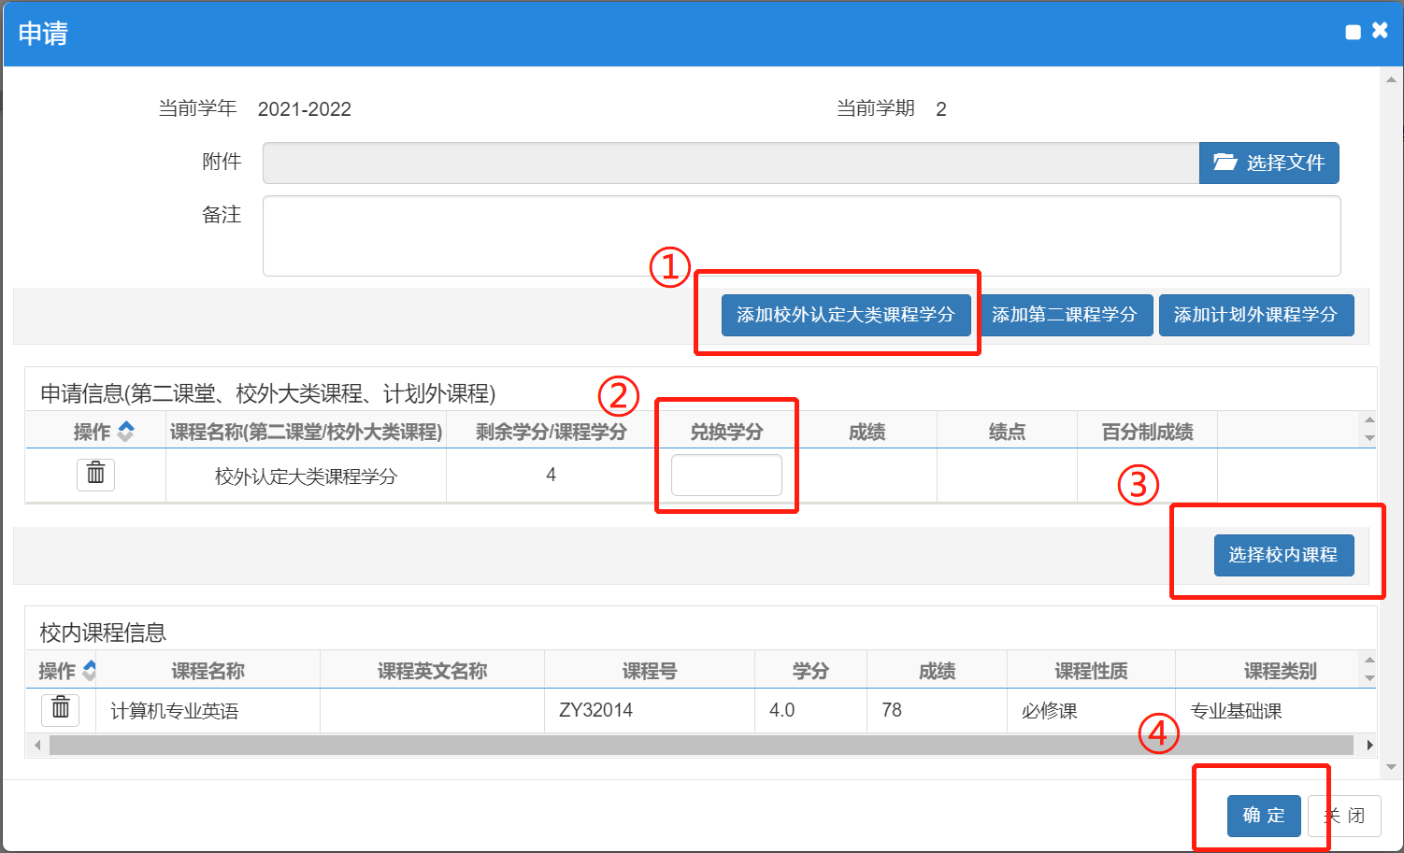
Task: Click 添加计划外课程学分 button
Action: (1255, 315)
